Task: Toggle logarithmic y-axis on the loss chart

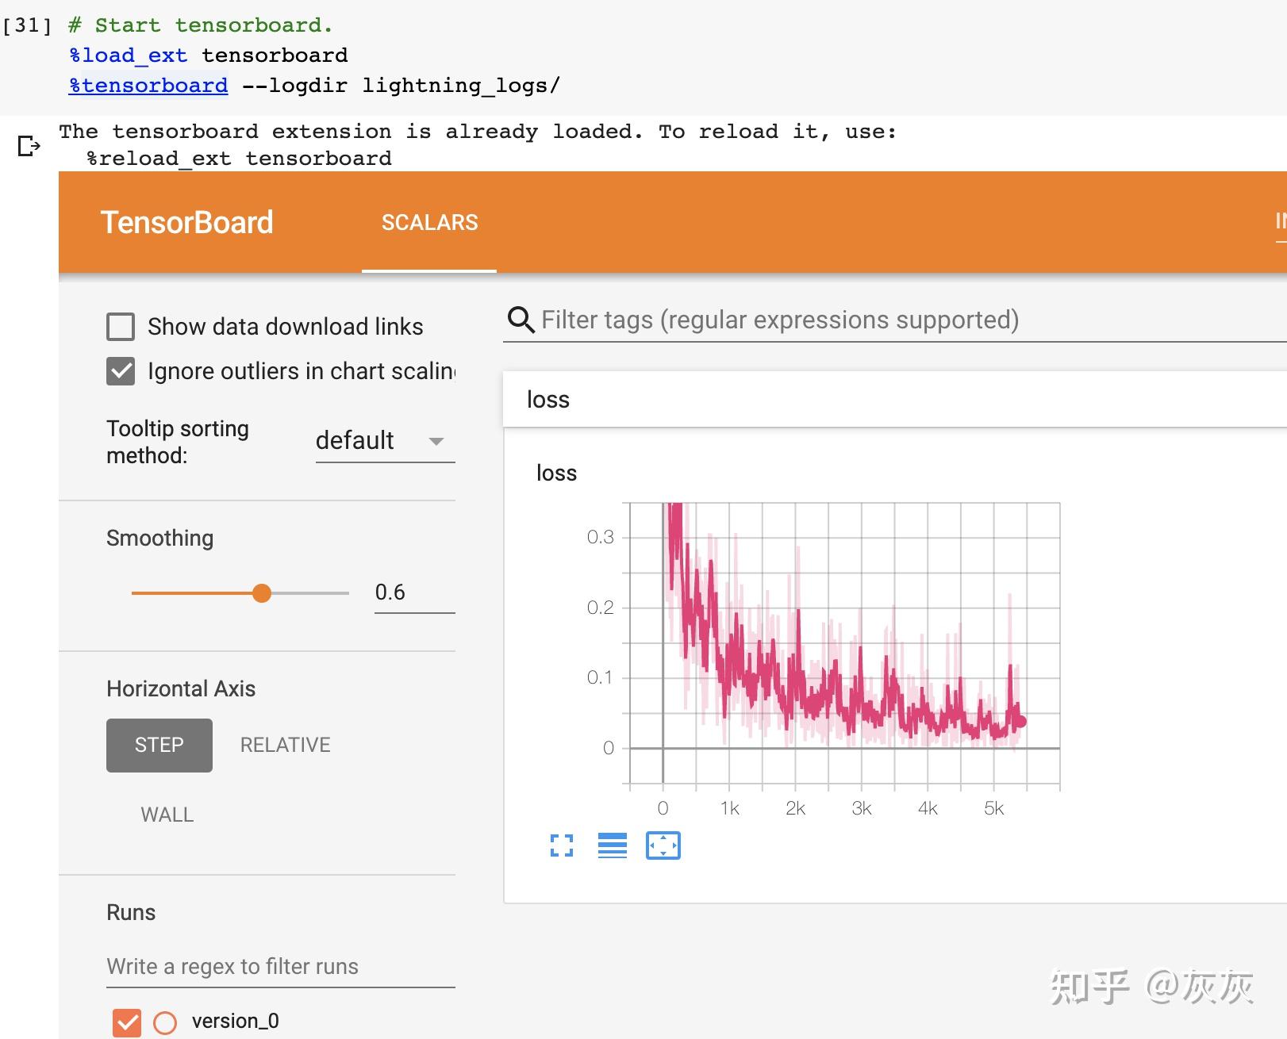Action: 612,845
